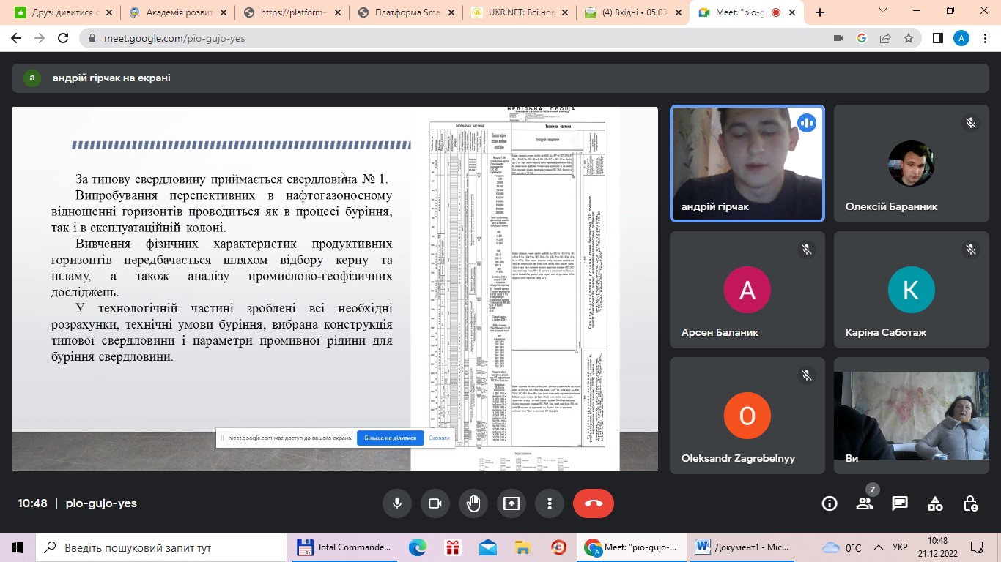Open Activities panel icon
Screen dimensions: 1001x562
(x=935, y=503)
